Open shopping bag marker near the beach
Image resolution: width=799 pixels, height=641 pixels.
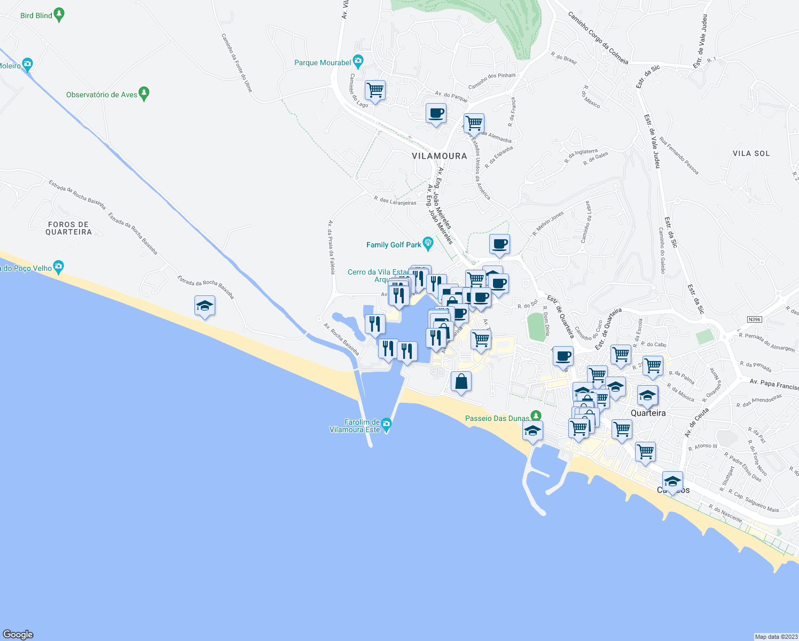[461, 383]
